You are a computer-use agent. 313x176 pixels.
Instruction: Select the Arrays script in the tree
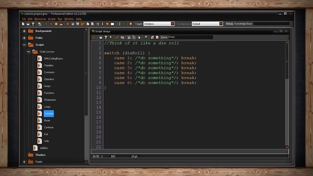[x=47, y=86]
